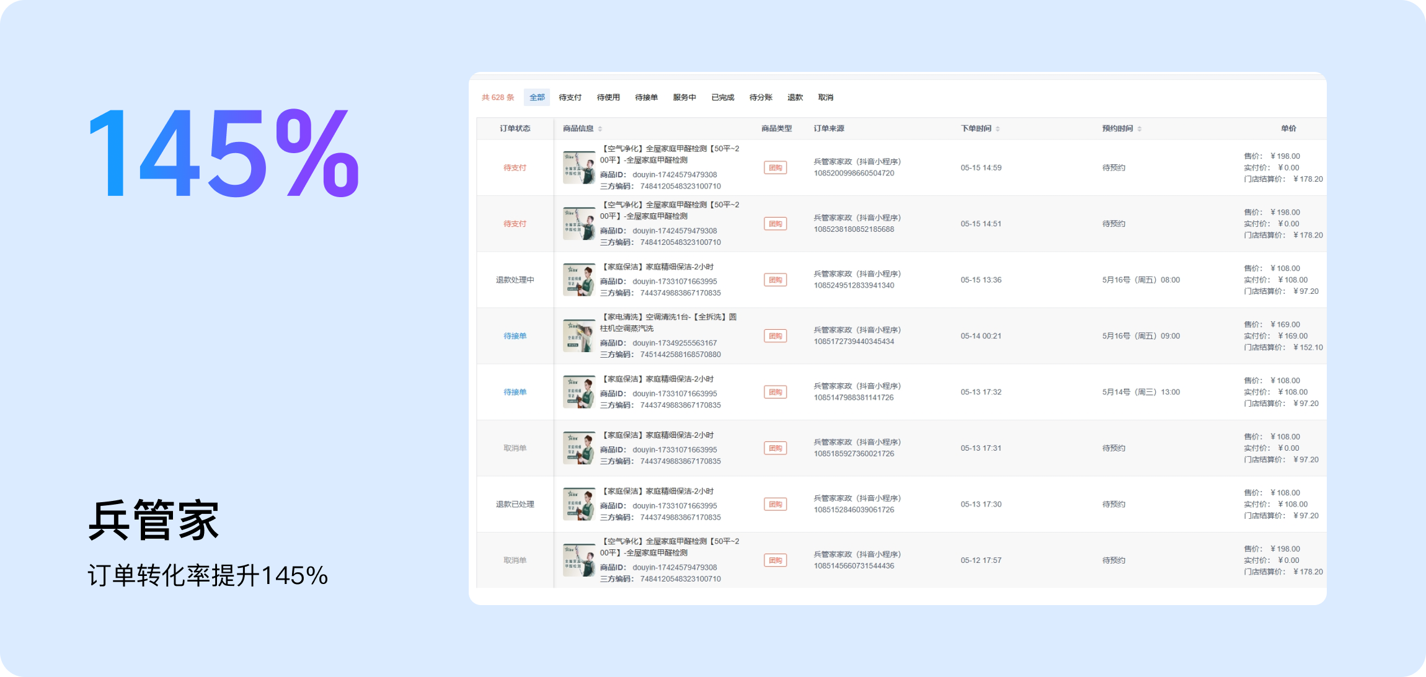Image resolution: width=1426 pixels, height=677 pixels.
Task: Select the 退款 tab
Action: pyautogui.click(x=795, y=97)
